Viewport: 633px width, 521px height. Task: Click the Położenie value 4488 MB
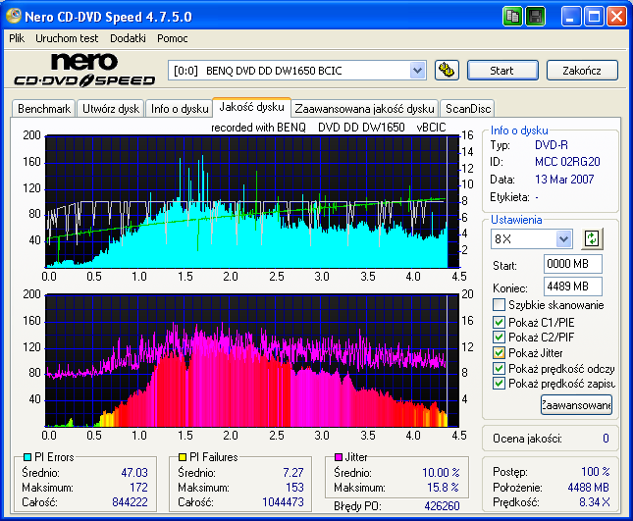point(588,488)
